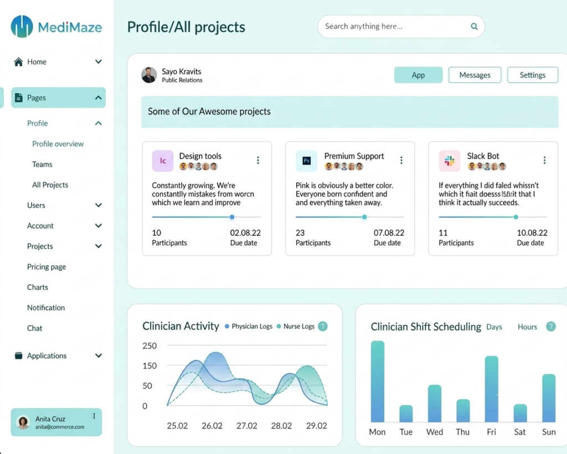This screenshot has width=567, height=454.
Task: Open the Premium Support three-dot menu
Action: tap(401, 160)
